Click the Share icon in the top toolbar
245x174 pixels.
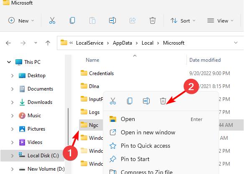click(x=133, y=20)
